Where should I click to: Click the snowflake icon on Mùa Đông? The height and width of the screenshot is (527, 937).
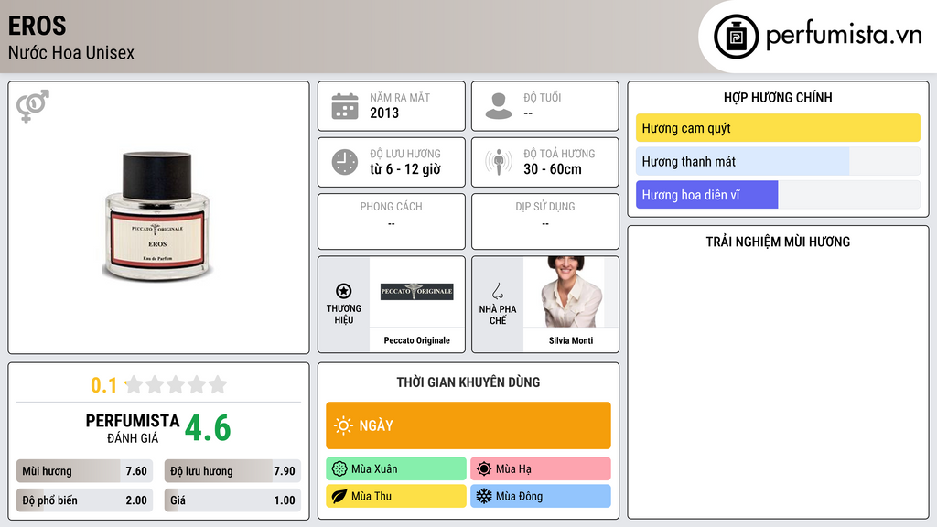483,496
